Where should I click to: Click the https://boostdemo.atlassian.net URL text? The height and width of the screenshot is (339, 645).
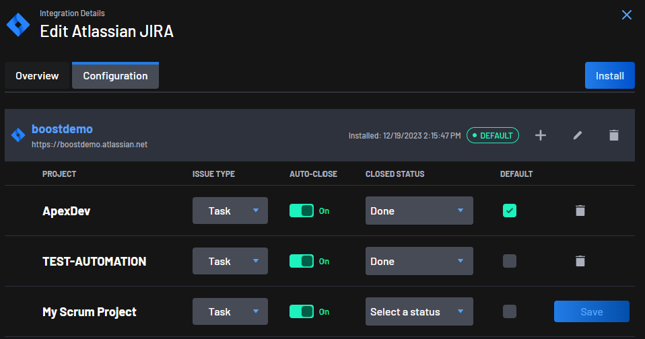tap(90, 145)
